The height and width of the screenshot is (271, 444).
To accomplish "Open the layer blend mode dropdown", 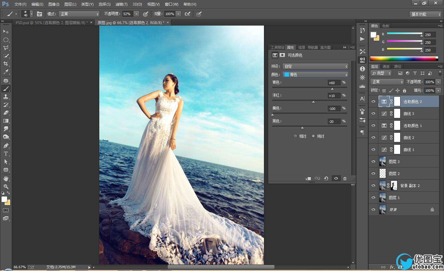I will point(387,82).
